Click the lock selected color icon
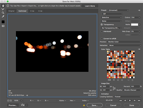Screen dimensions: 143x108 [122, 80]
